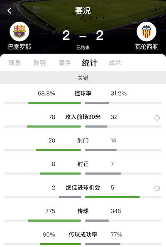This screenshot has height=247, width=166.
Task: Click the 关键 section header
Action: click(x=83, y=78)
